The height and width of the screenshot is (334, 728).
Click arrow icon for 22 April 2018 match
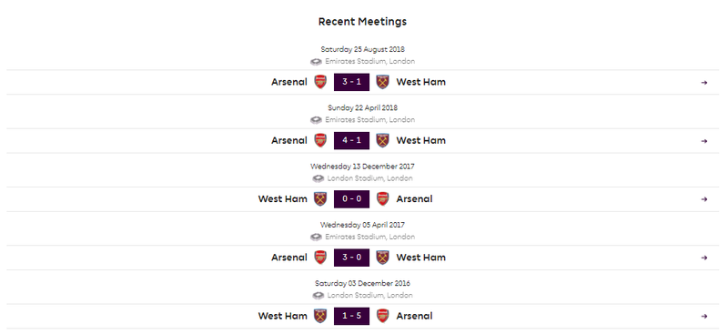click(x=703, y=141)
